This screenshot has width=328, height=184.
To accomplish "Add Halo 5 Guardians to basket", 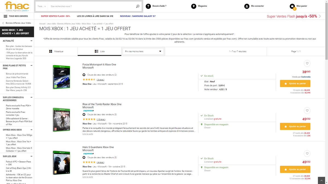I will pyautogui.click(x=295, y=169).
